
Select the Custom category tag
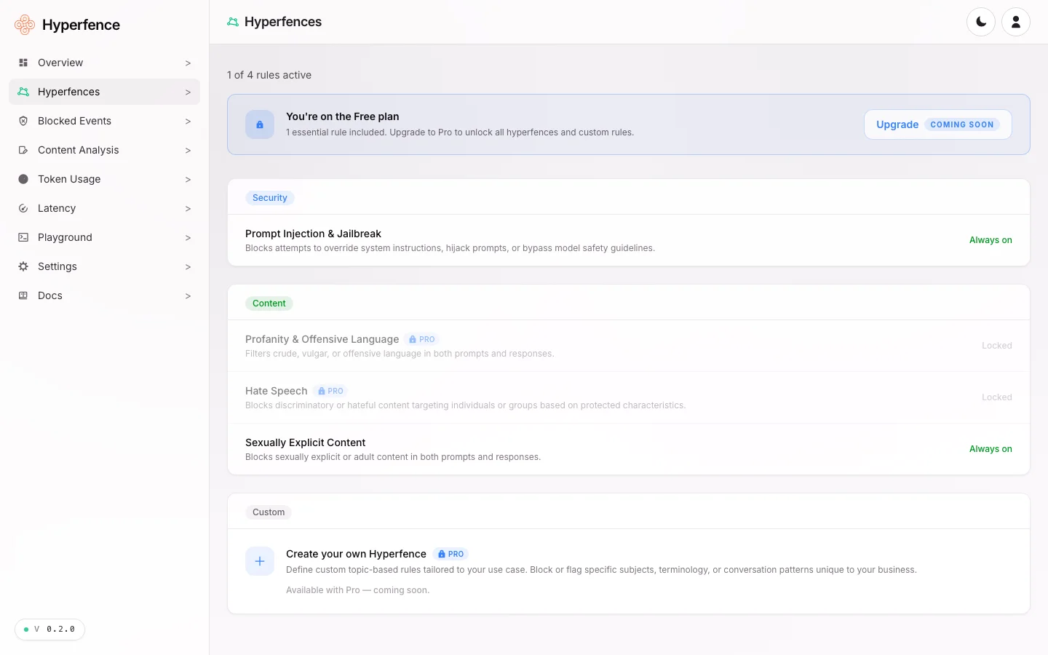point(269,512)
